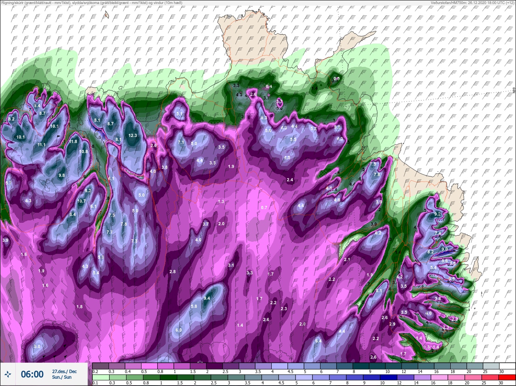Click the 6.4 precipitation value on the map

coord(318,341)
